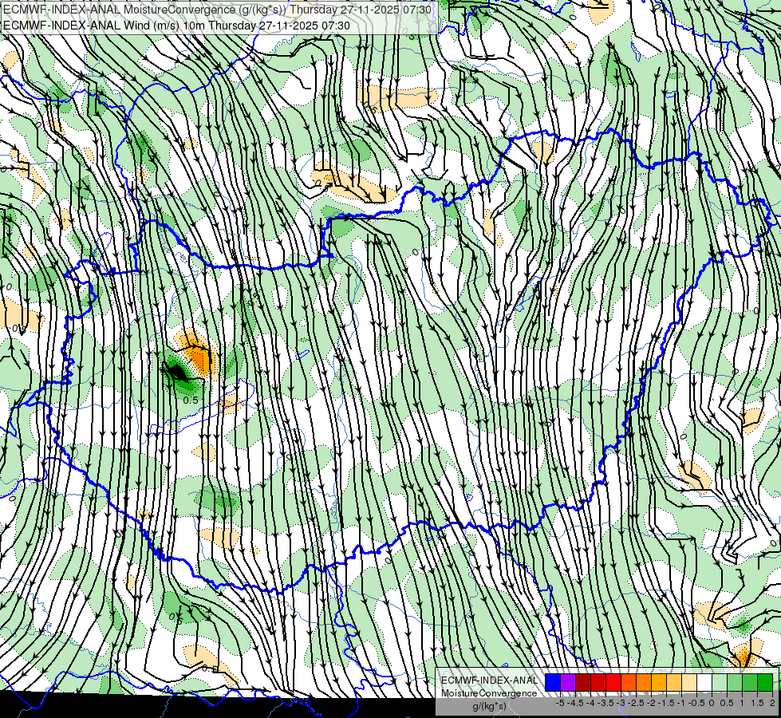The width and height of the screenshot is (781, 718).
Task: Click the MoistureConvergence title line at top
Action: (x=218, y=10)
